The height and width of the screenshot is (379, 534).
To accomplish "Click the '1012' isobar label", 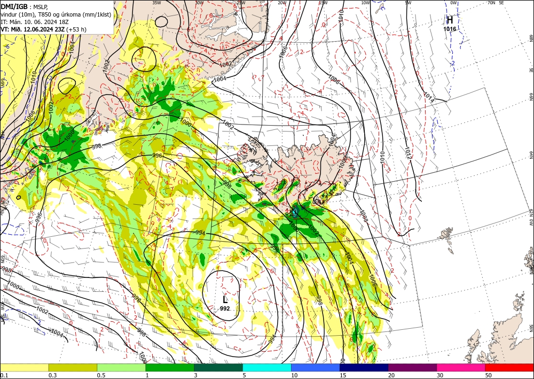I will (x=409, y=153).
